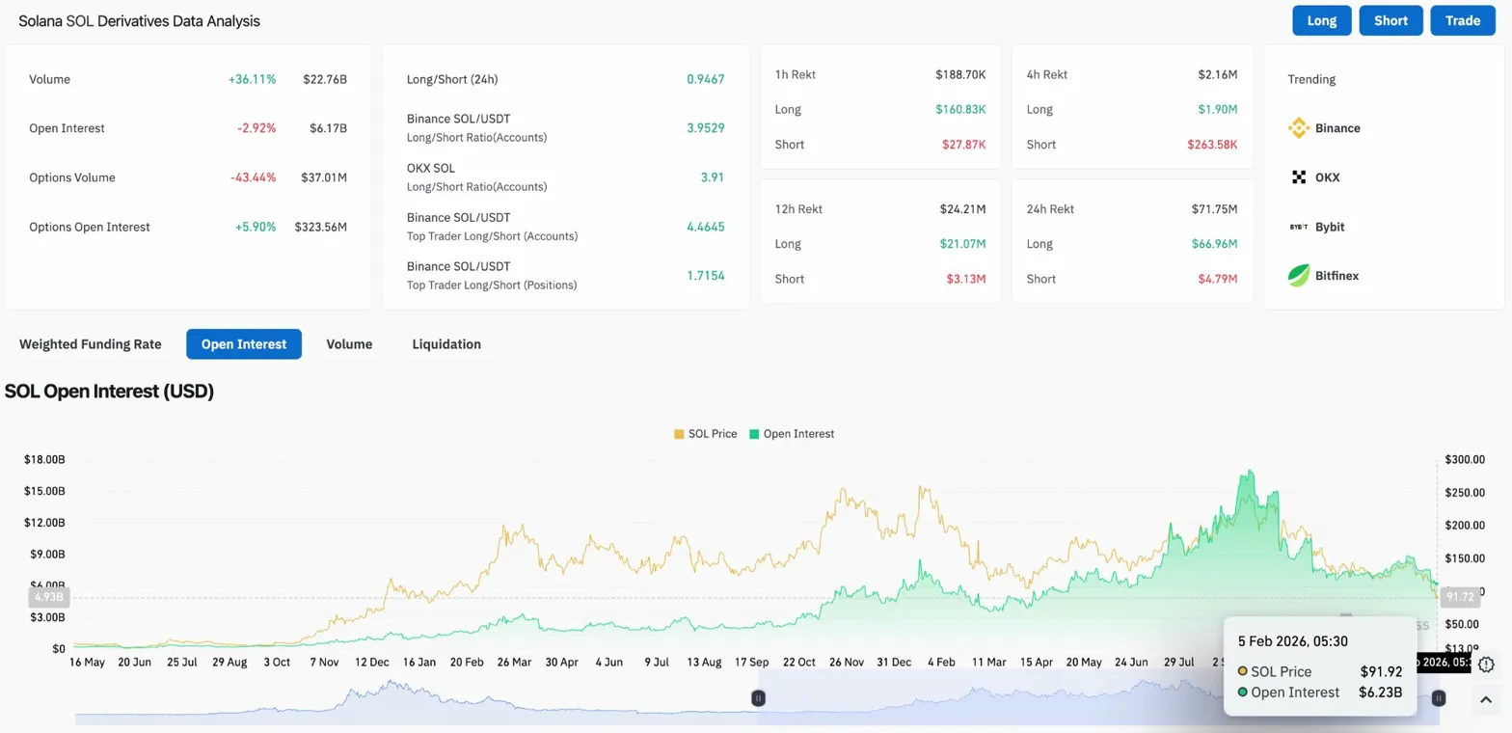Viewport: 1512px width, 733px height.
Task: Click the Bybit logo icon
Action: (1299, 227)
